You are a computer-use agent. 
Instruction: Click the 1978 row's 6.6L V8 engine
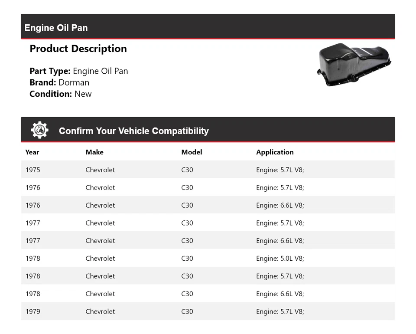(280, 294)
